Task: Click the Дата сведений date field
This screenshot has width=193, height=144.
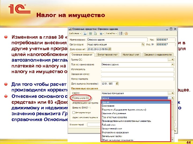Action: [98, 49]
